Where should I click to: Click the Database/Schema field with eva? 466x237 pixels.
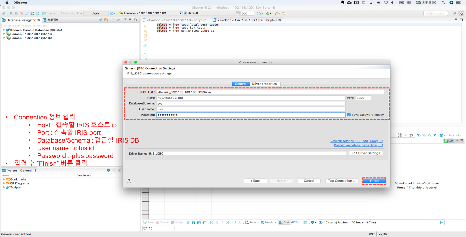251,104
